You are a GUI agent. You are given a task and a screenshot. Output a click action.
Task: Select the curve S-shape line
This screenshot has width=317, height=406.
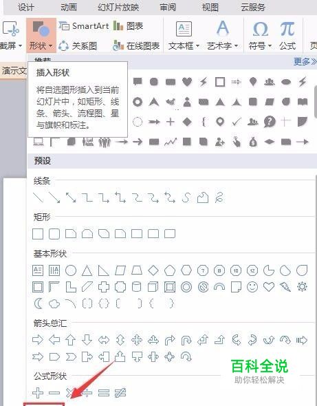(x=186, y=197)
